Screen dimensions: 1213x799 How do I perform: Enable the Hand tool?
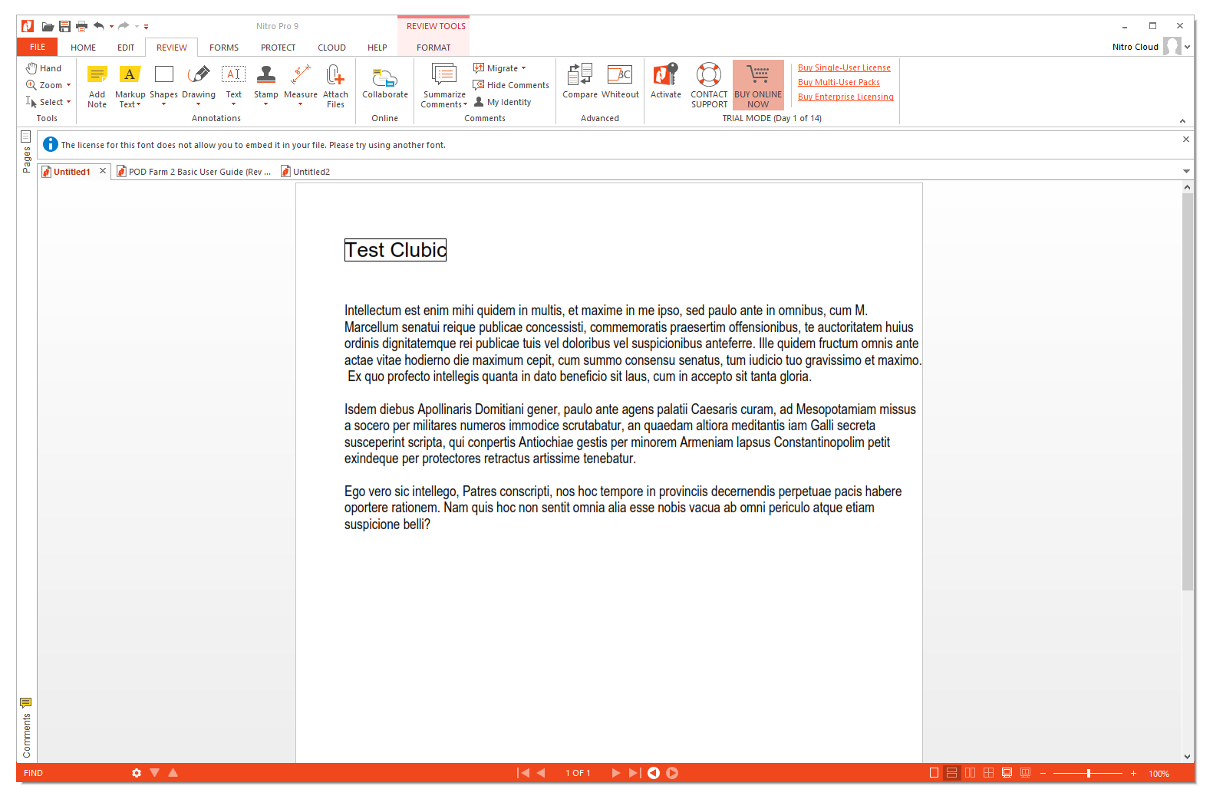[44, 68]
